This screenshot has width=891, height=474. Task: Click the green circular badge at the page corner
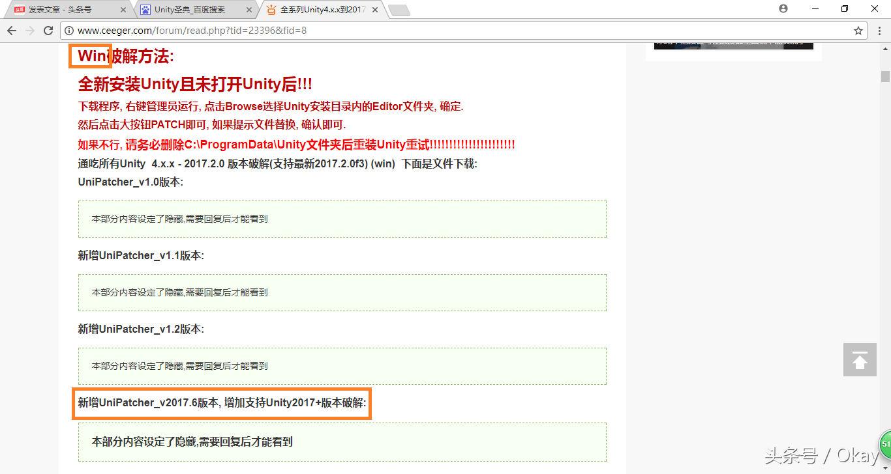coord(885,444)
